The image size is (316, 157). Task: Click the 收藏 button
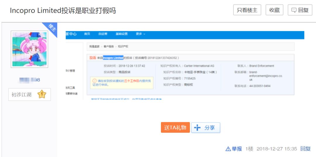click(x=274, y=10)
